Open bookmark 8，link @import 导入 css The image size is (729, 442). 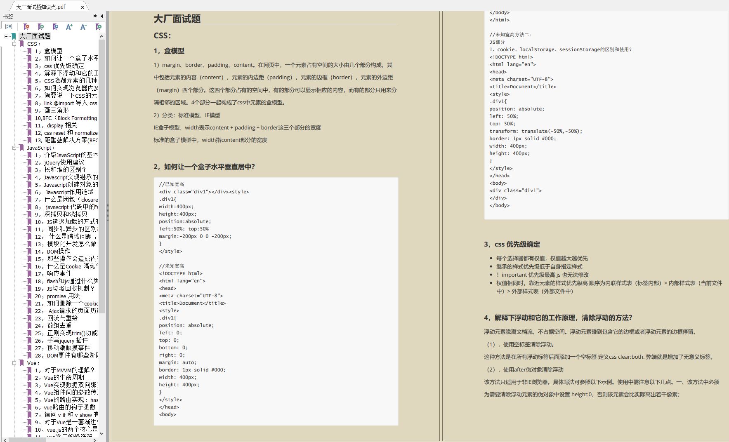(x=66, y=103)
